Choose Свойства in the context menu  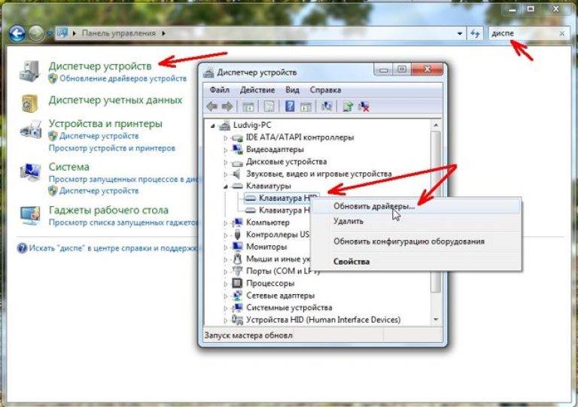tap(415, 262)
